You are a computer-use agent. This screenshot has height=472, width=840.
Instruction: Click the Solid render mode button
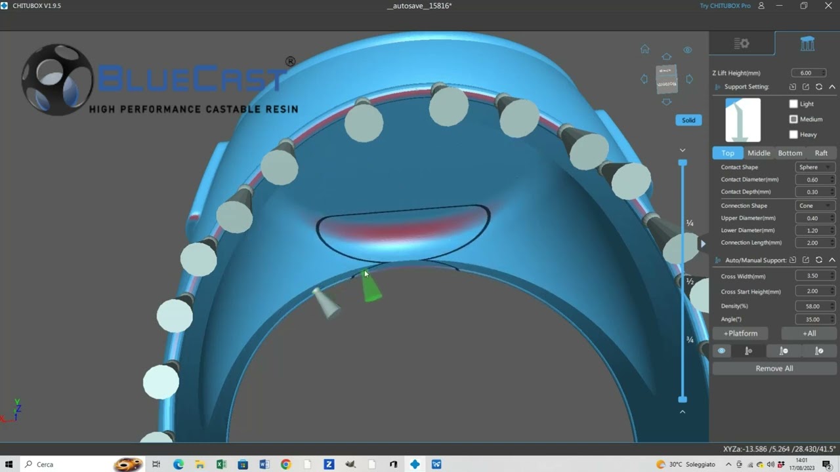click(x=688, y=120)
